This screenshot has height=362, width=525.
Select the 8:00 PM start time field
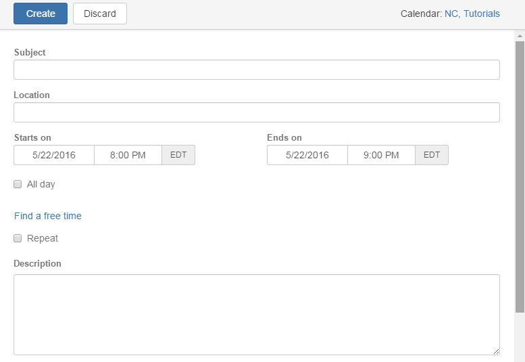[128, 155]
